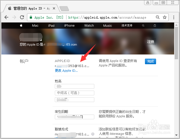Click the browser back arrow
Viewport: 180px width, 139px height.
[x=6, y=17]
